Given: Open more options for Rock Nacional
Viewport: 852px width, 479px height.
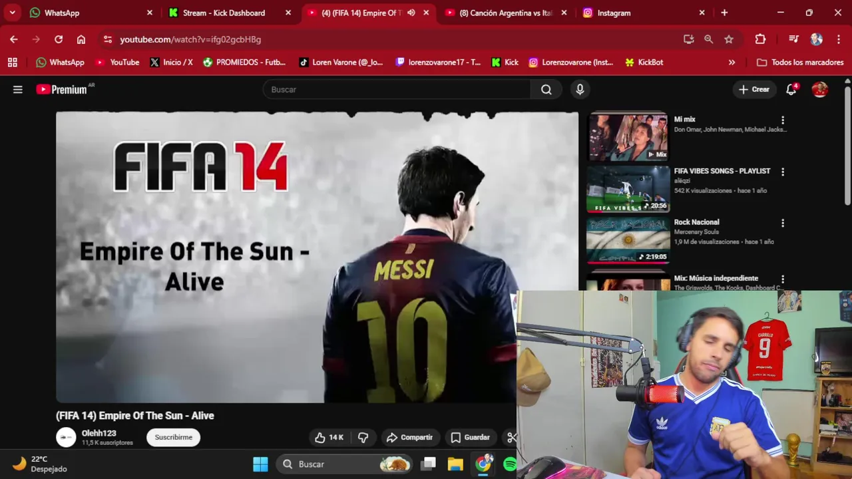Looking at the screenshot, I should (x=783, y=223).
